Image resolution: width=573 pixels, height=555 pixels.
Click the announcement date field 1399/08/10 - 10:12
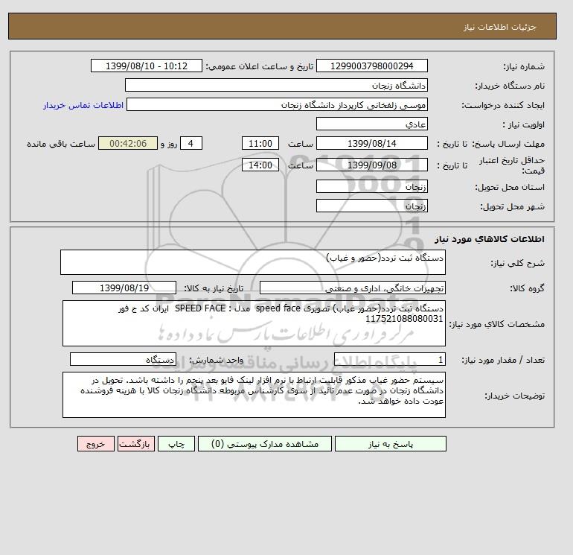point(146,66)
